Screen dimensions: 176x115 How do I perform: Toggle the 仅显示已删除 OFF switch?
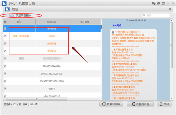click(11, 15)
